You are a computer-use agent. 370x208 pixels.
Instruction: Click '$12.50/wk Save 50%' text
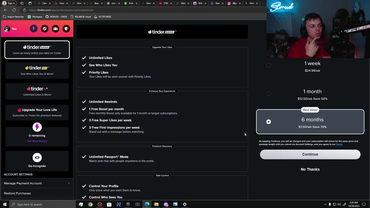312,99
